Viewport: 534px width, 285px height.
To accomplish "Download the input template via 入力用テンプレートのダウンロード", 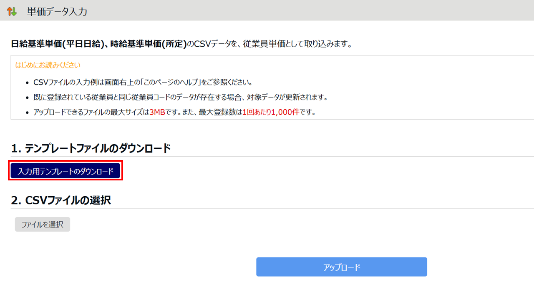I will [x=65, y=171].
